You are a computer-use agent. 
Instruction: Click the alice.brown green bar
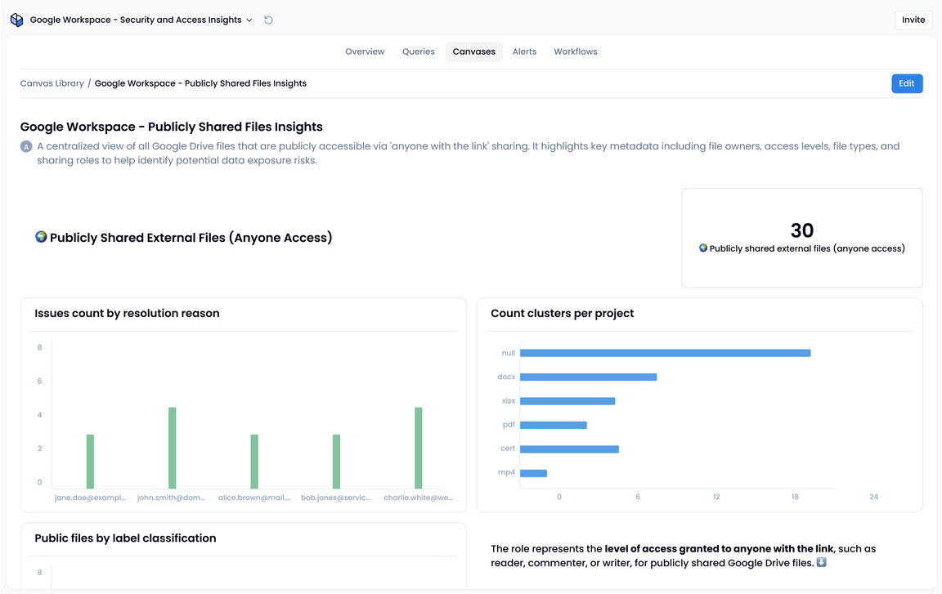coord(254,462)
